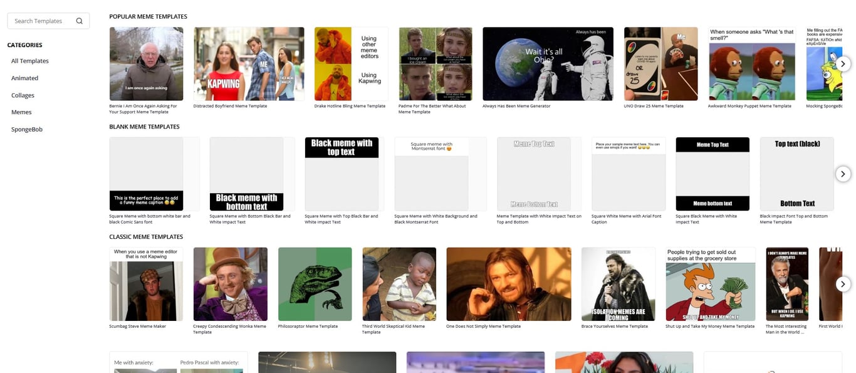This screenshot has height=373, width=856.
Task: Click the search magnifier icon
Action: pos(79,21)
